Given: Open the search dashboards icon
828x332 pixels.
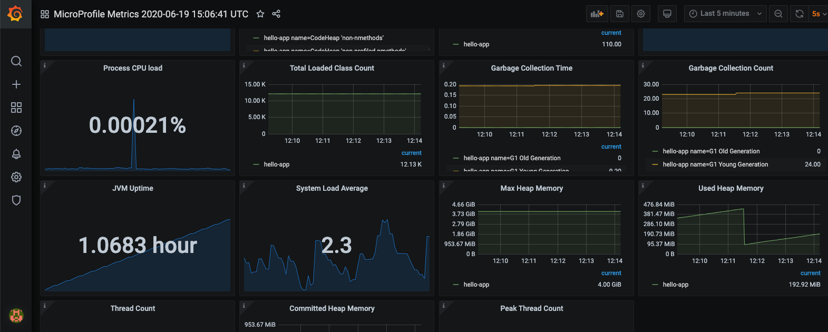Looking at the screenshot, I should click(x=16, y=61).
